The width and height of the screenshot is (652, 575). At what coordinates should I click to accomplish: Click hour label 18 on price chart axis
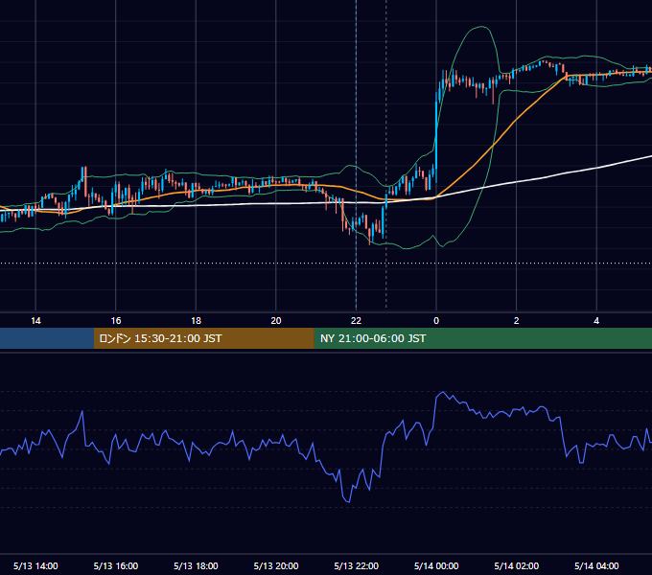[196, 321]
